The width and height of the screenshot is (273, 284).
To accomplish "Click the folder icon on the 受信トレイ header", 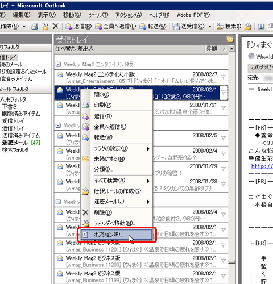I will click(x=230, y=39).
